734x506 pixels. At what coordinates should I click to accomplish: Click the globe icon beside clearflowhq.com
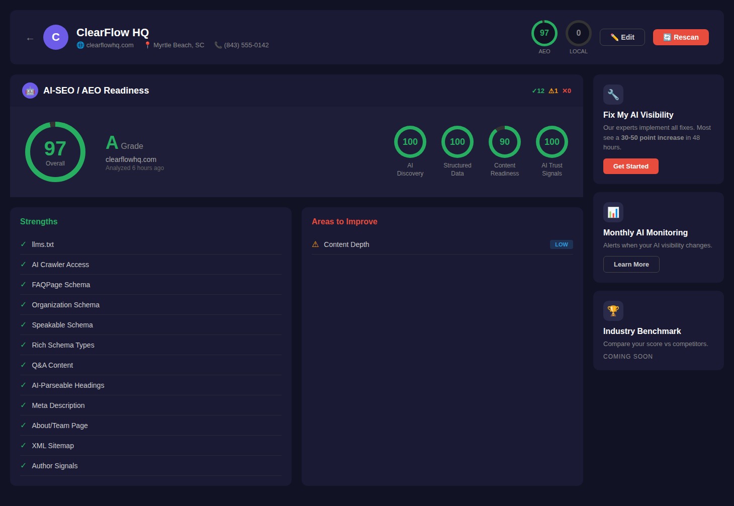tap(80, 45)
